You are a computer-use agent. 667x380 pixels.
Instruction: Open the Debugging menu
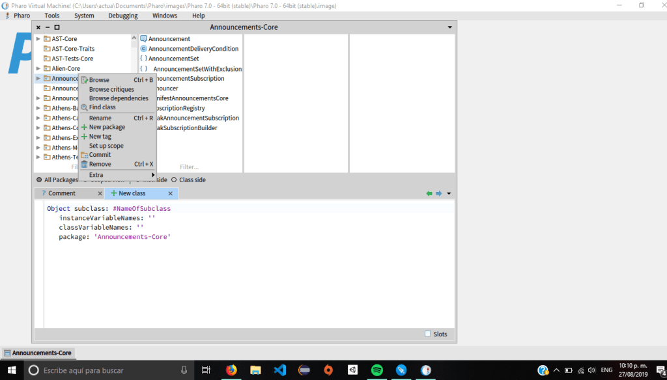[123, 16]
